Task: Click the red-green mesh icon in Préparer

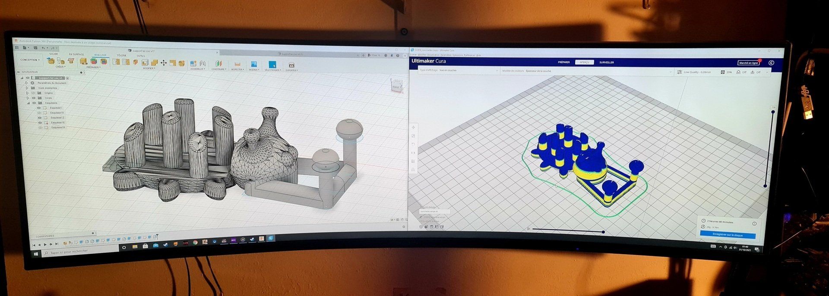Action: point(94,62)
